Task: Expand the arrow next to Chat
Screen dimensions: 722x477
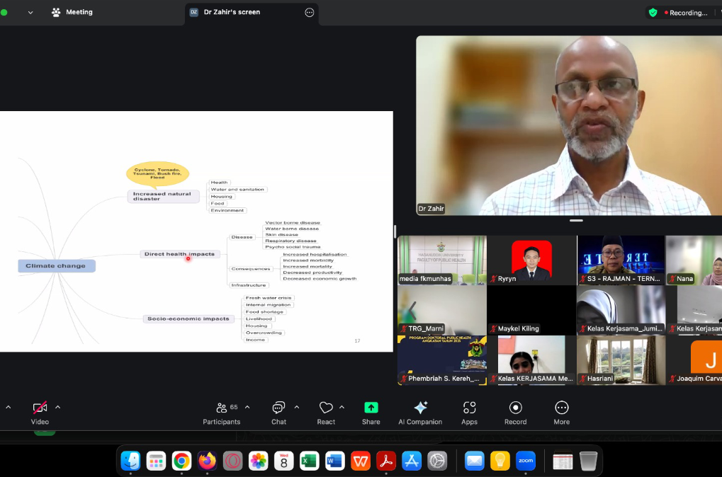Action: pos(297,407)
